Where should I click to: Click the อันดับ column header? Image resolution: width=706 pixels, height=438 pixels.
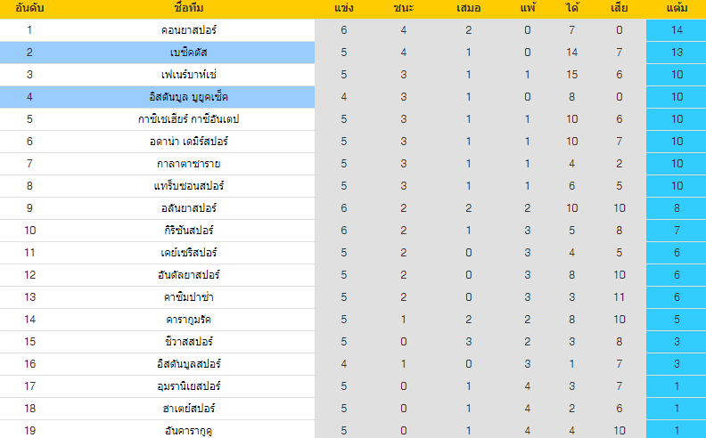(x=29, y=8)
